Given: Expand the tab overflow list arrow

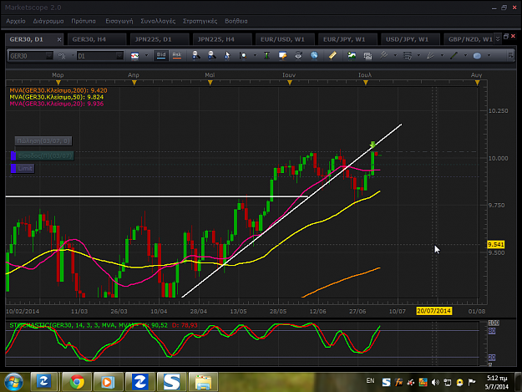Looking at the screenshot, I should click(x=498, y=39).
